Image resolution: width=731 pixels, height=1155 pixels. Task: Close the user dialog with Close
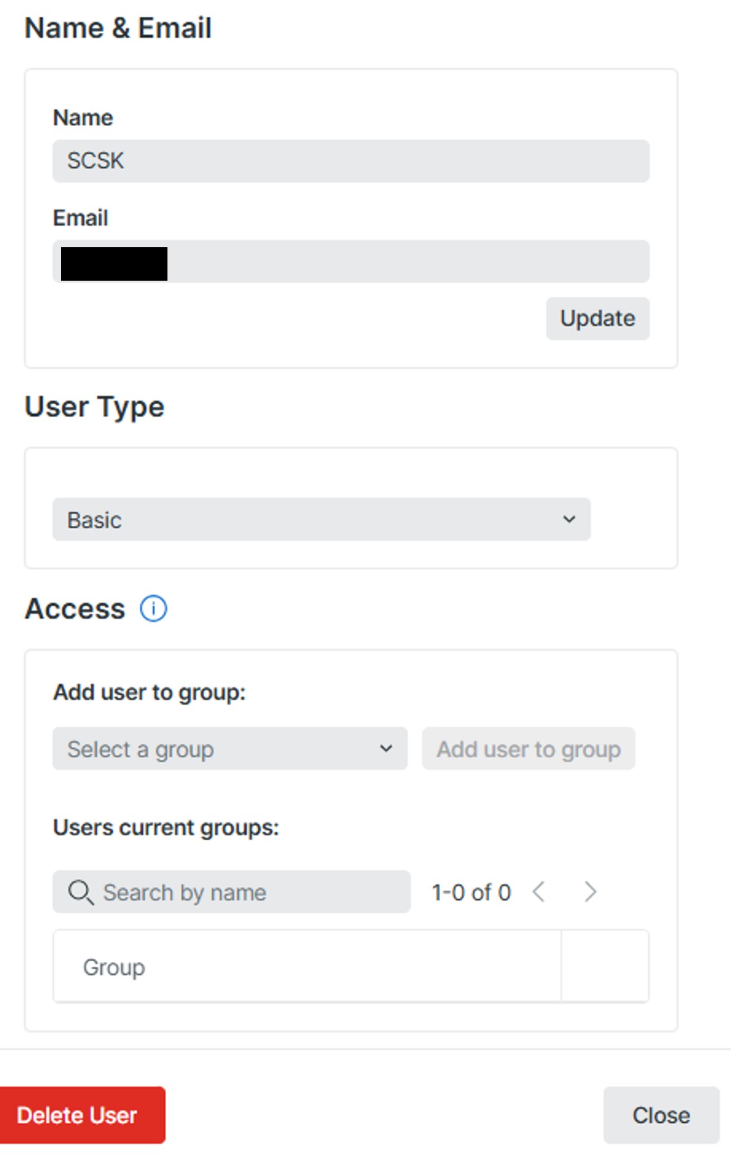coord(661,1115)
